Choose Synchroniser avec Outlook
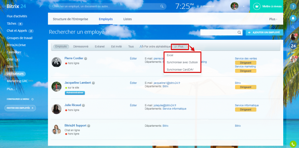 pyautogui.click(x=182, y=62)
